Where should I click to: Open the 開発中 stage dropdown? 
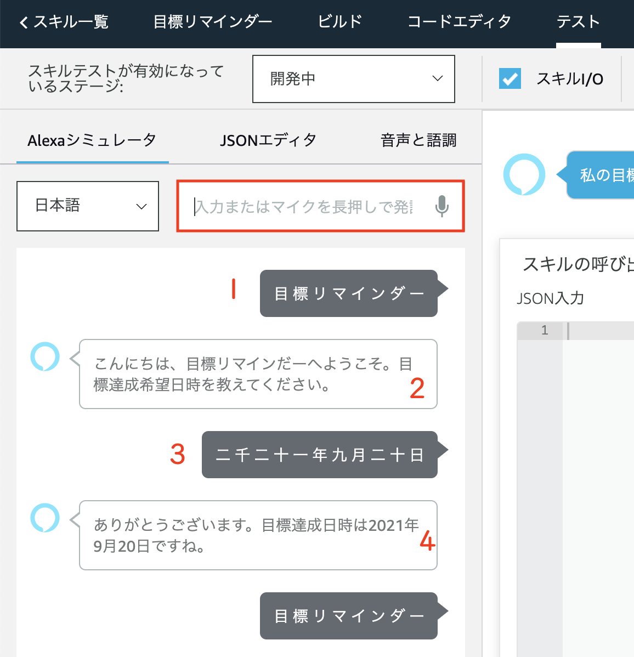pyautogui.click(x=354, y=79)
